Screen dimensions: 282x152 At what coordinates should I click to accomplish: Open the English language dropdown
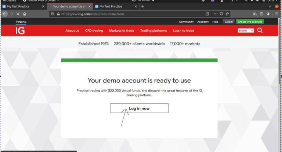[x=246, y=31]
